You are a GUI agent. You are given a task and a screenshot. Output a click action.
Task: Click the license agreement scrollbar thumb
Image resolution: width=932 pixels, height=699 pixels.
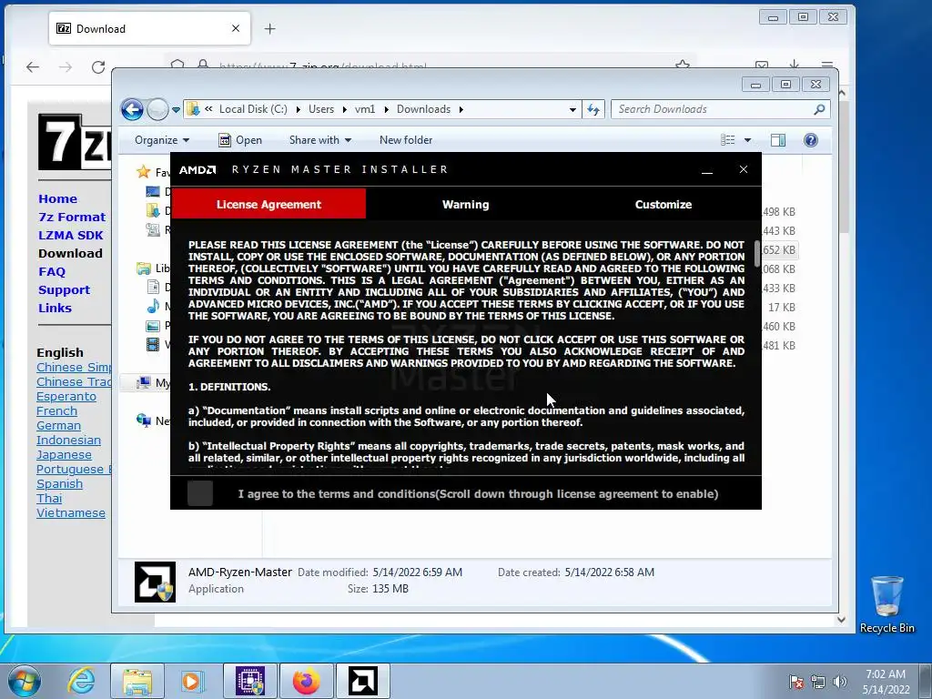(757, 254)
